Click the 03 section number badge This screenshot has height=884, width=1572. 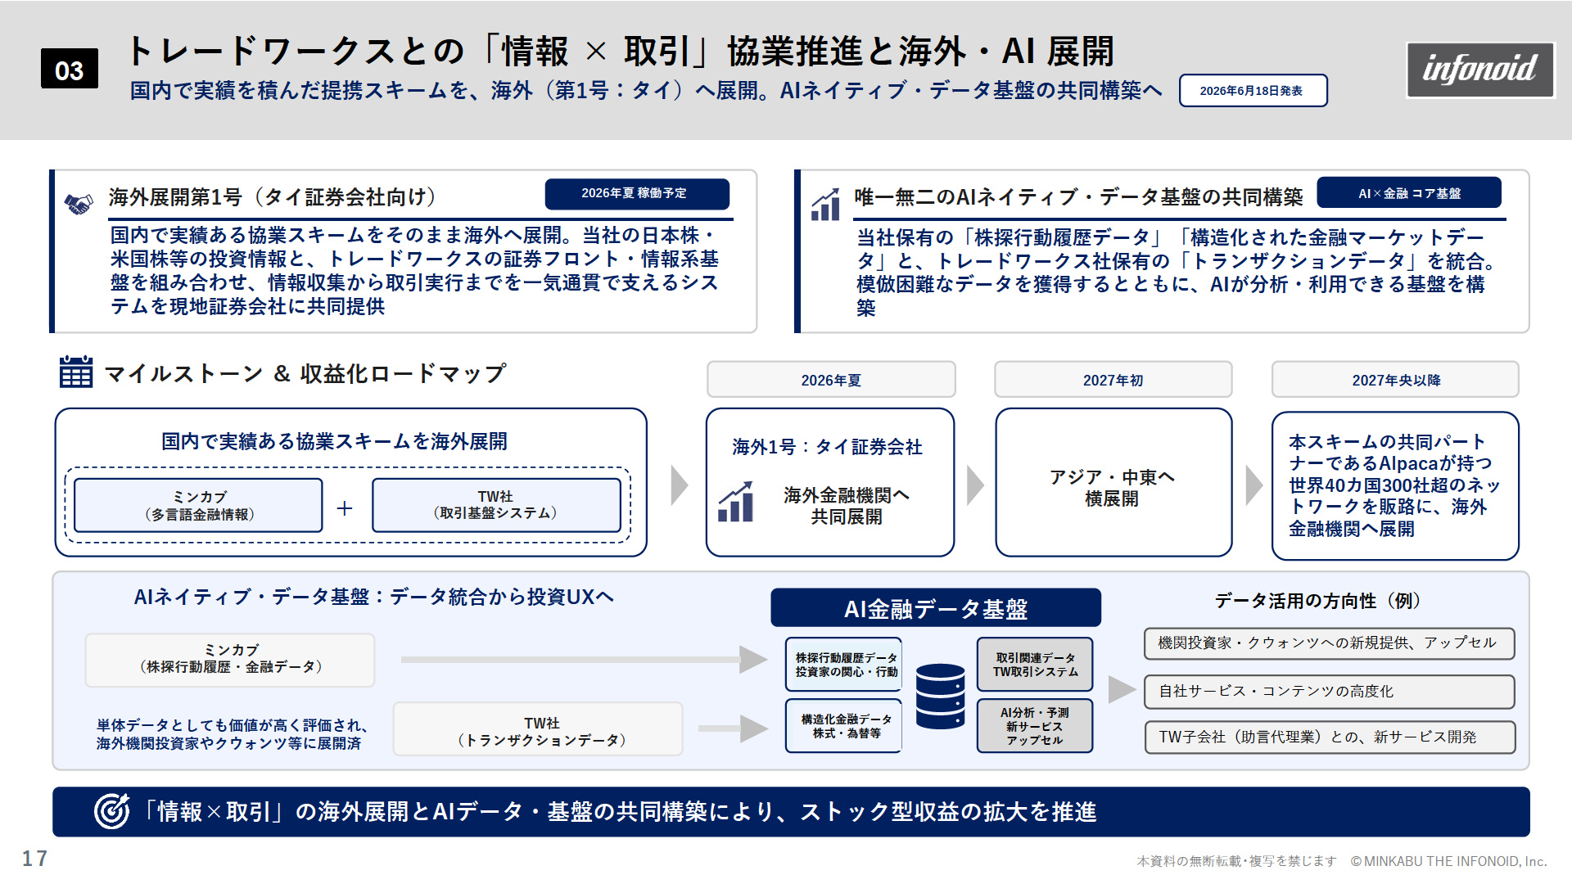point(70,70)
